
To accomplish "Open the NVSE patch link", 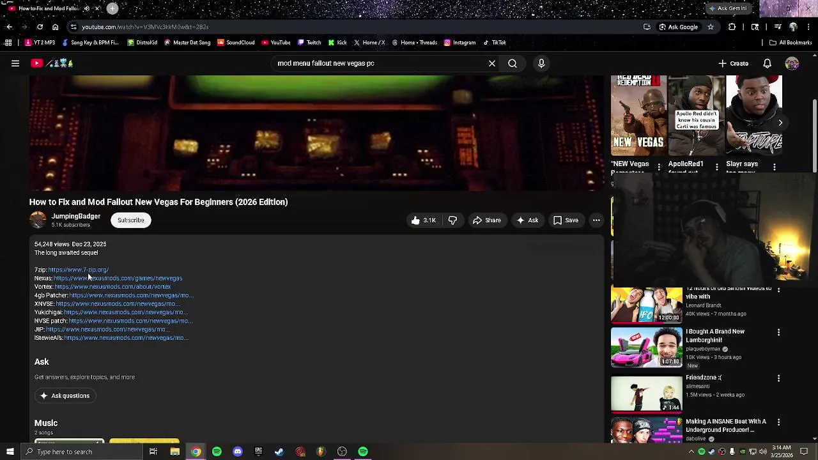I will click(x=130, y=321).
